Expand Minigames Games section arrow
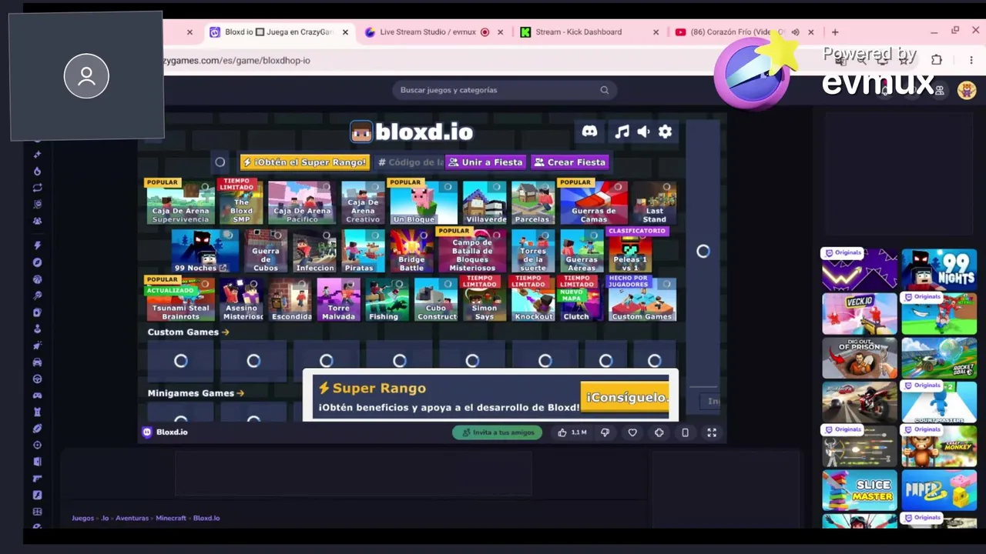Screen dimensions: 986x554 point(240,393)
